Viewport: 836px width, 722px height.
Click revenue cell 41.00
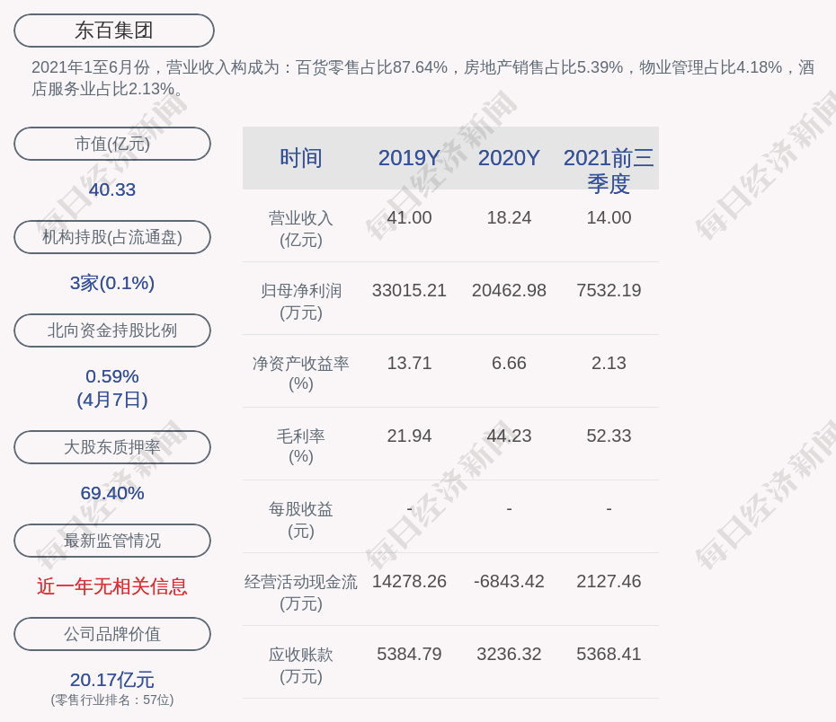tap(409, 218)
